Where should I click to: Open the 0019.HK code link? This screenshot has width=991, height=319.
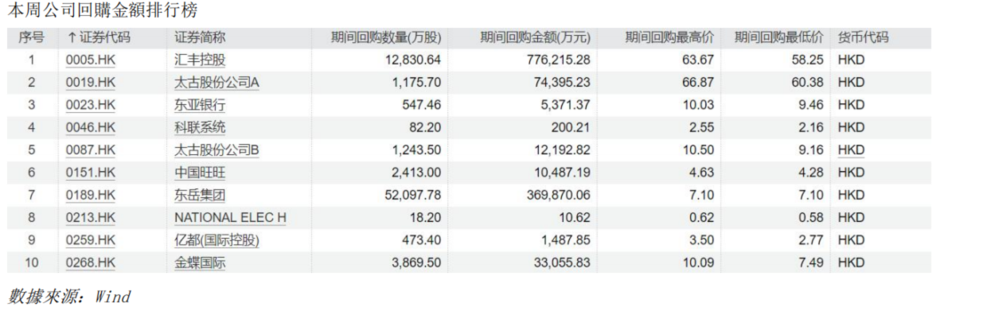[x=91, y=83]
